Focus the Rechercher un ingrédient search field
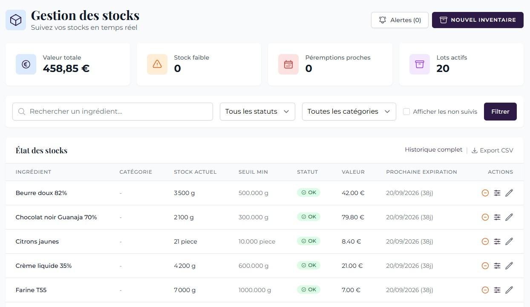The height and width of the screenshot is (307, 530). click(x=112, y=112)
